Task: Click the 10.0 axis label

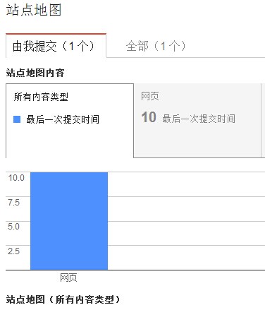Action: click(16, 178)
